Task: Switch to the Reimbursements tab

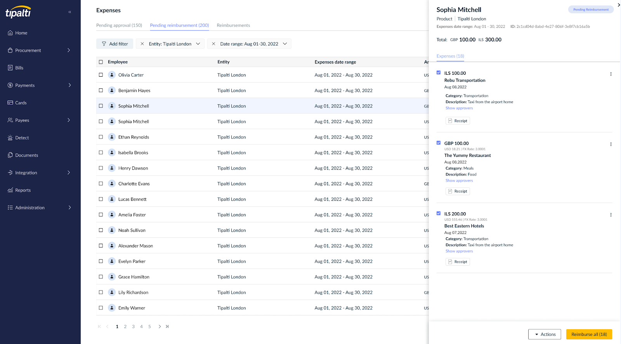Action: 233,25
